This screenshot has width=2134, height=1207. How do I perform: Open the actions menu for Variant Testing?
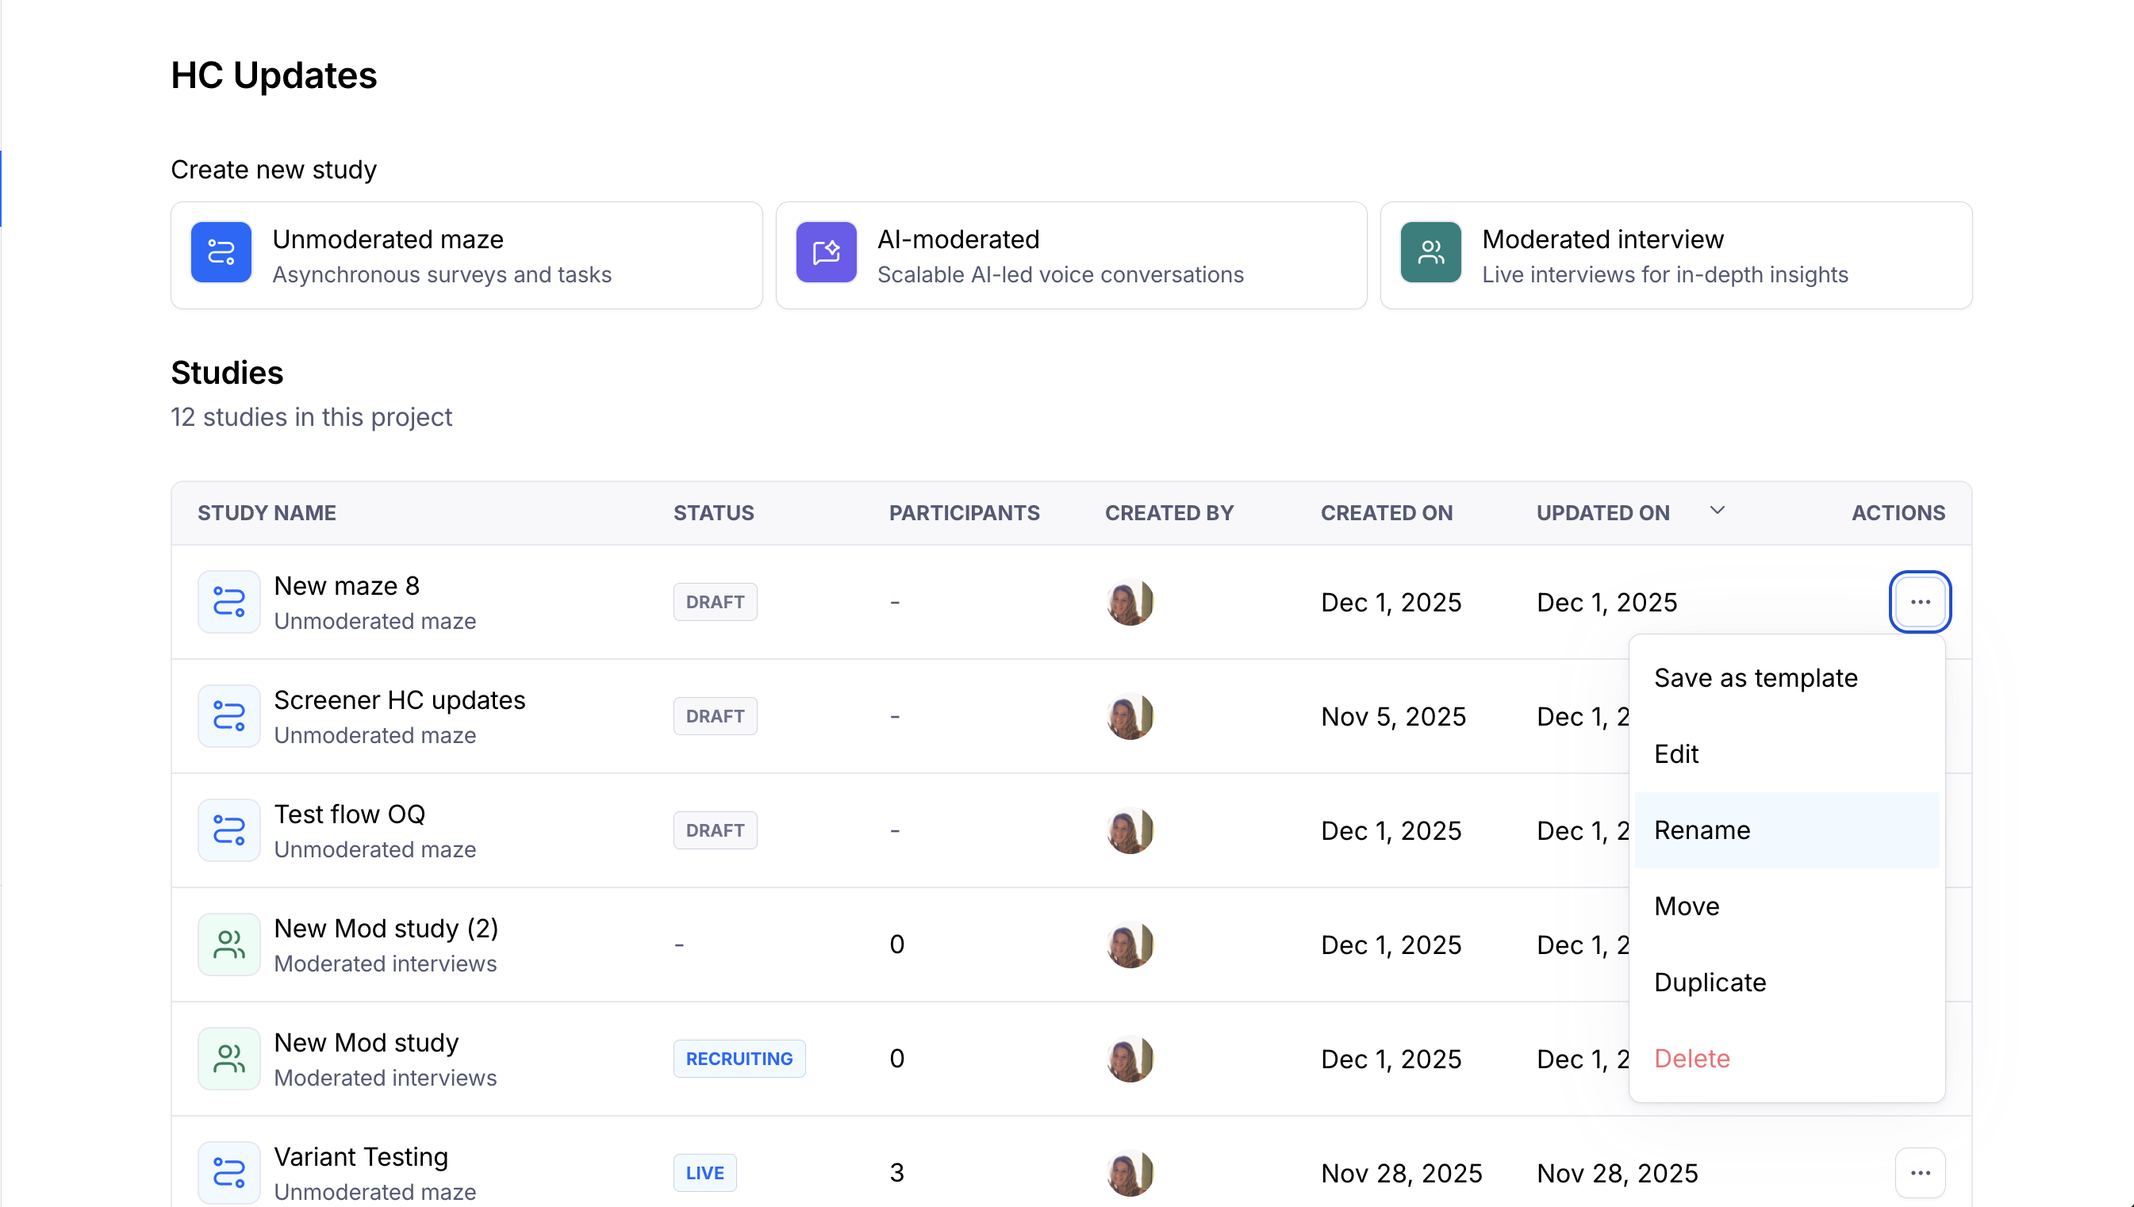tap(1919, 1173)
